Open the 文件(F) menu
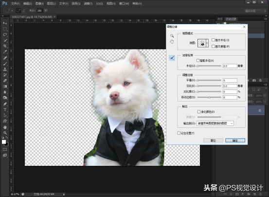Image resolution: width=269 pixels, height=197 pixels. coord(16,3)
